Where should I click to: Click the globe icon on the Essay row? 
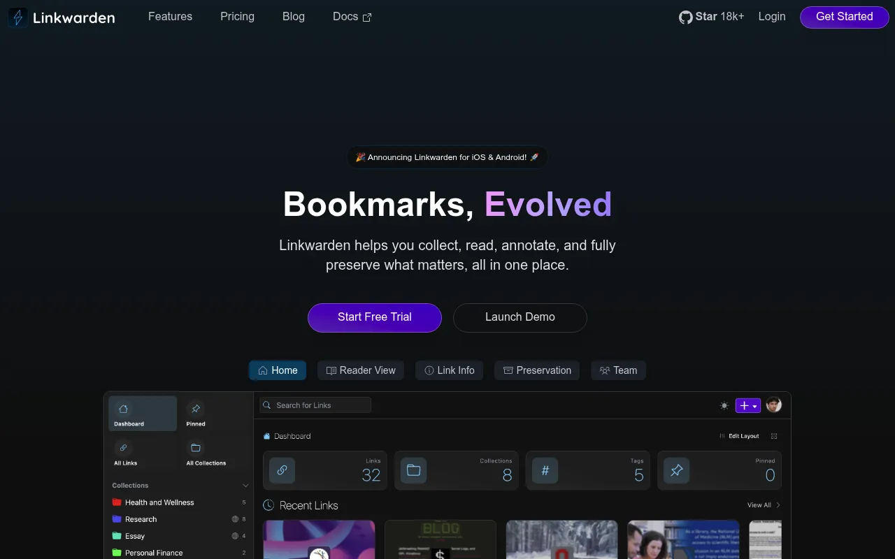point(235,536)
